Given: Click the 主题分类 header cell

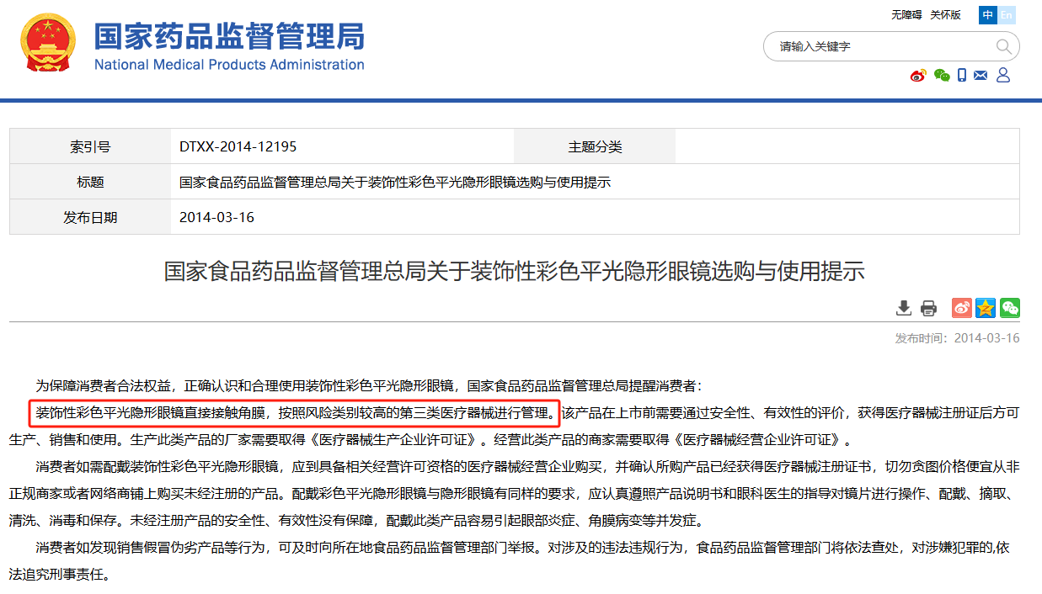Looking at the screenshot, I should click(x=595, y=146).
